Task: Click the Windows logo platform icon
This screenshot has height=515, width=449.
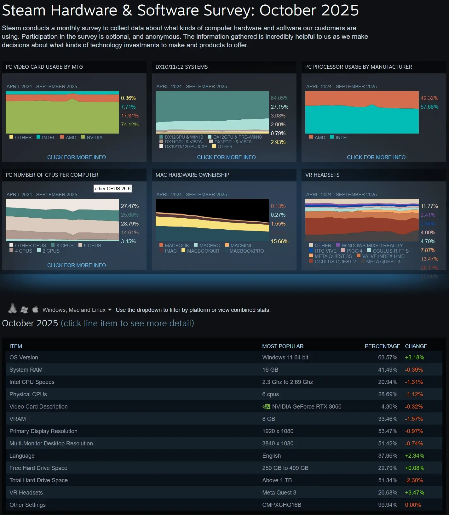Action: pos(24,310)
